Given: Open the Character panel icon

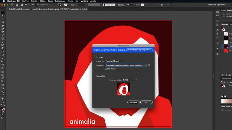Looking at the screenshot, I should coord(217,30).
